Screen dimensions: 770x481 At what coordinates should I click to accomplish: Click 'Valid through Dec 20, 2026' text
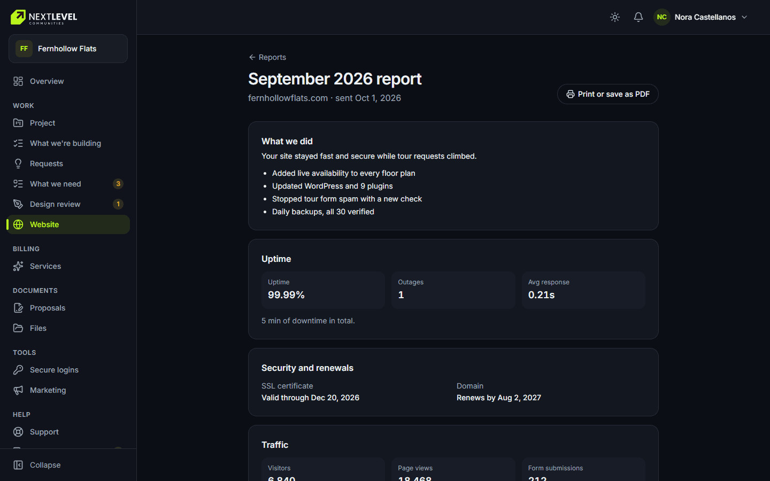click(310, 398)
